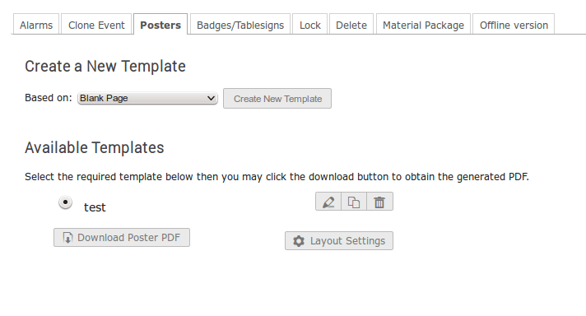The width and height of the screenshot is (586, 316).
Task: Expand the template list via chevron arrow
Action: pyautogui.click(x=211, y=98)
